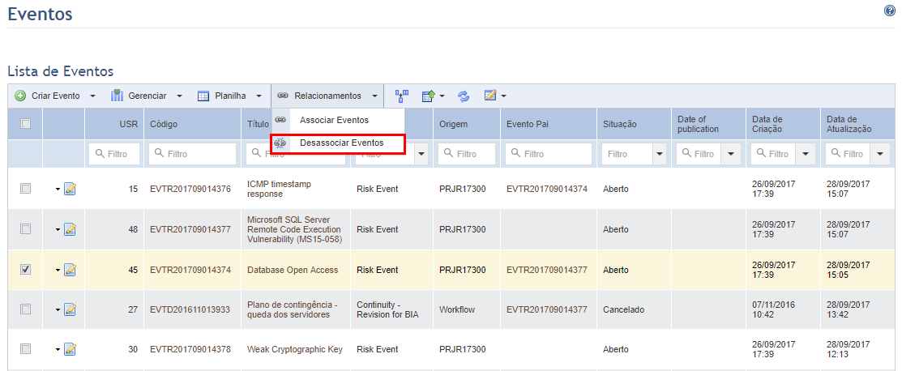Select code EVTR201709014376 cell
902x371 pixels.
pos(190,189)
